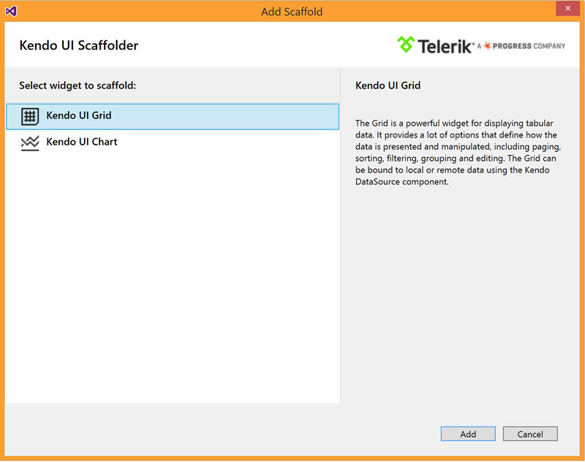Click the Grid description paragraph text

pyautogui.click(x=458, y=152)
